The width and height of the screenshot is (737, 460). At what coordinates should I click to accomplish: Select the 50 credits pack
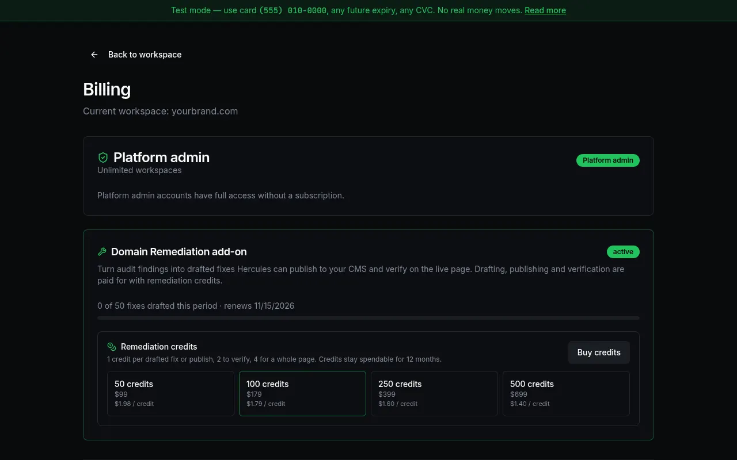(x=170, y=393)
